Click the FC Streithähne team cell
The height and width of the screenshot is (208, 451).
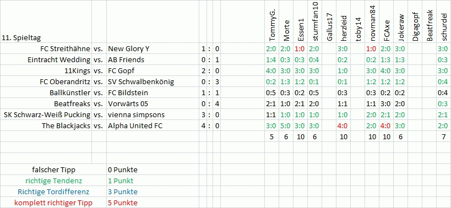(46, 49)
